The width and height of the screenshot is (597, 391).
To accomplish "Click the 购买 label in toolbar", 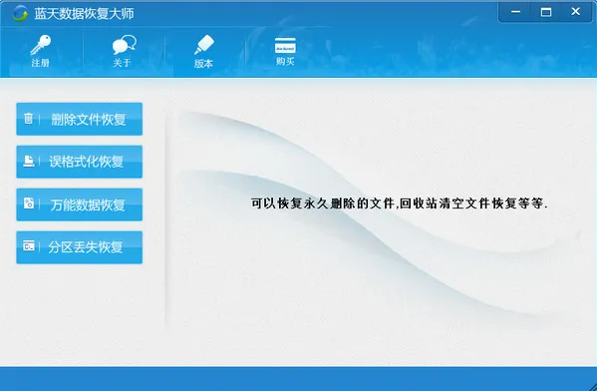I will (285, 61).
